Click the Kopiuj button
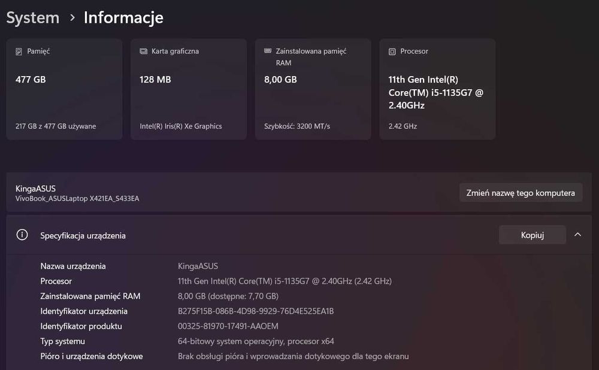Image resolution: width=599 pixels, height=370 pixels. [532, 235]
